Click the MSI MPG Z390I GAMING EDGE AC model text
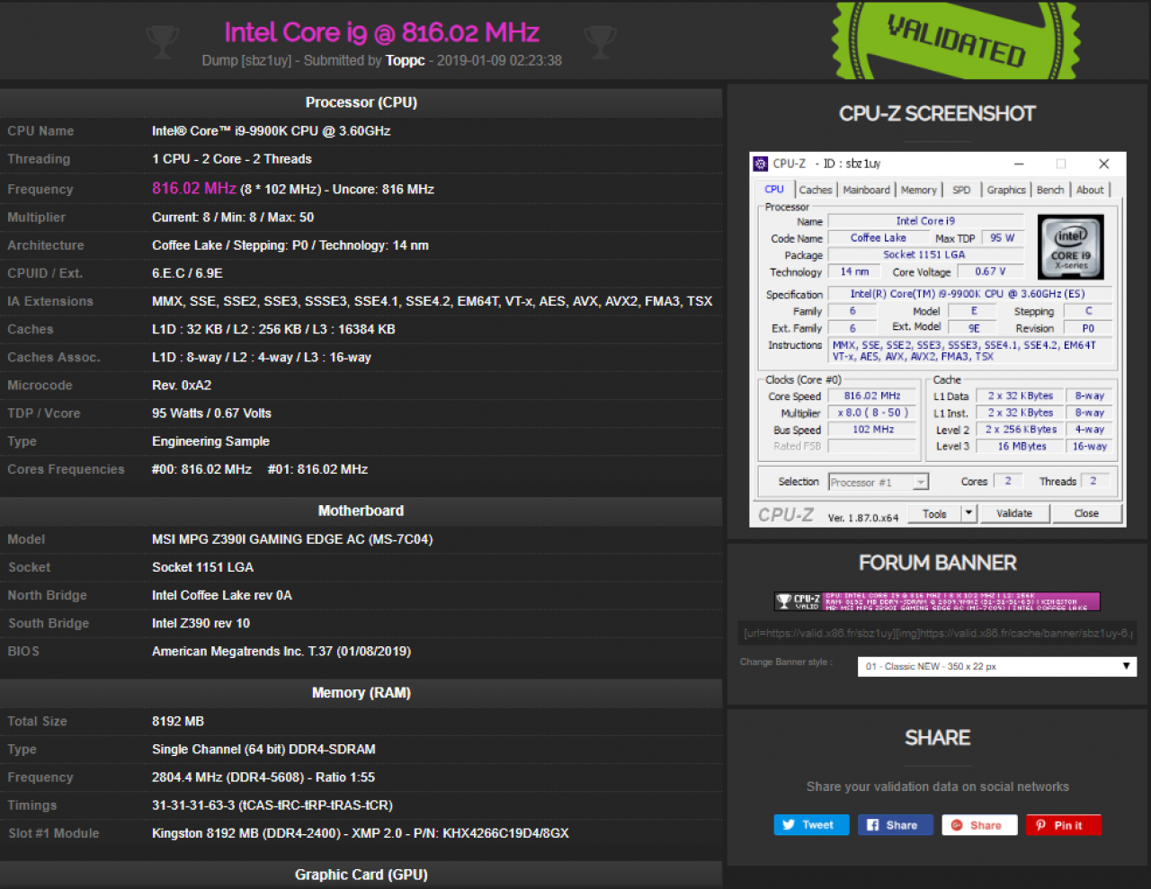This screenshot has height=889, width=1151. coord(292,539)
